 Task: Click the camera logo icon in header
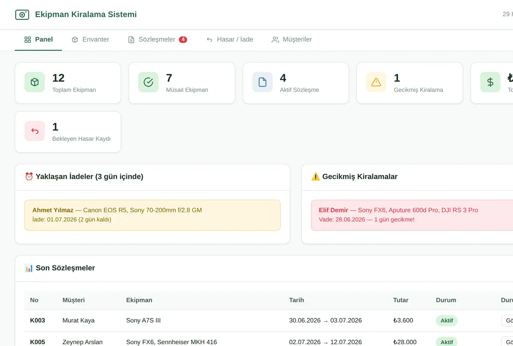(22, 15)
